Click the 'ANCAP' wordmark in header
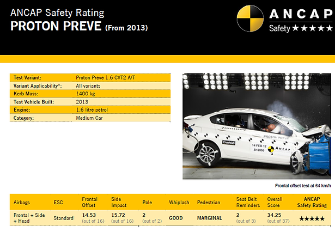335x232 pixels. [x=301, y=14]
